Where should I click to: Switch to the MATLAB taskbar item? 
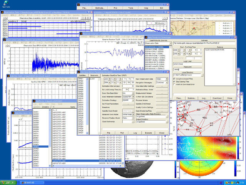pyautogui.click(x=32, y=183)
